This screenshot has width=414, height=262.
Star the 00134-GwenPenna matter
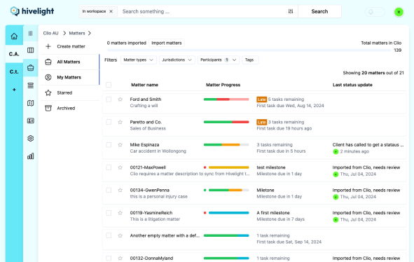[120, 190]
